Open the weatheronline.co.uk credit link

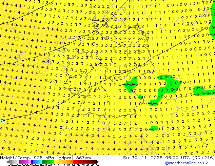(187, 163)
